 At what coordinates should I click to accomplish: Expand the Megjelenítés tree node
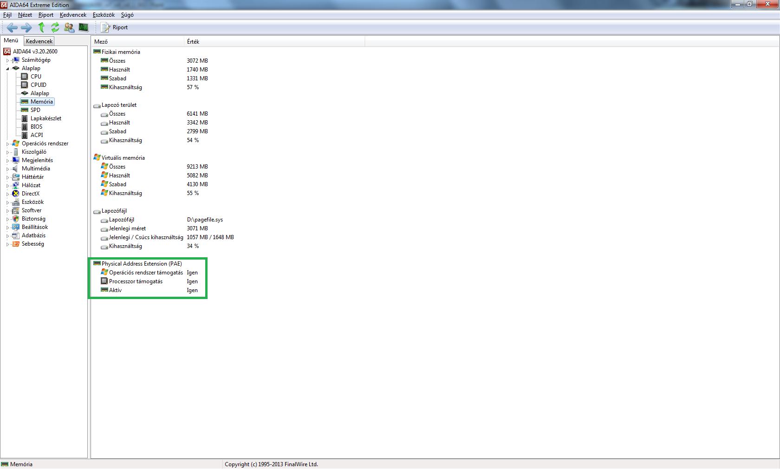pyautogui.click(x=7, y=161)
